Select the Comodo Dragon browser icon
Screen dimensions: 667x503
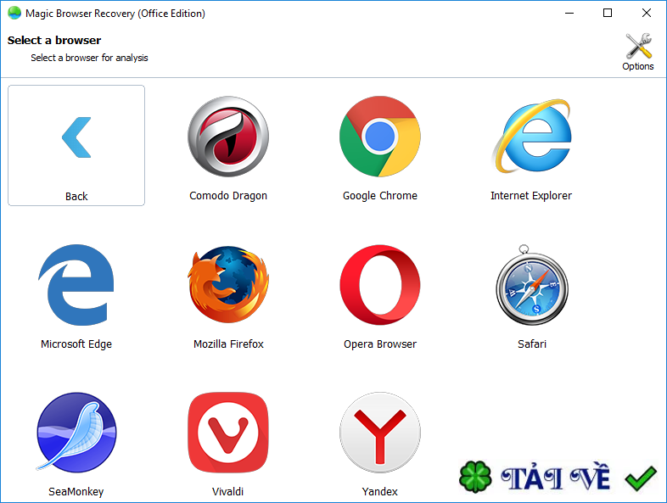[x=227, y=137]
